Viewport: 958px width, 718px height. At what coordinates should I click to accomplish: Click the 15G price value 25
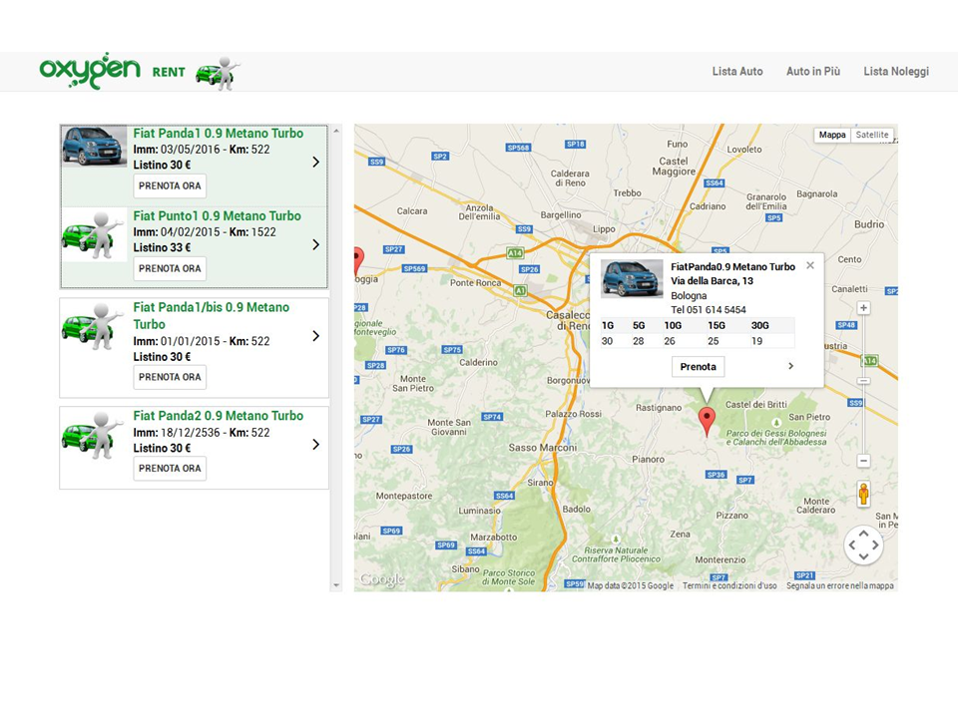[x=713, y=341]
